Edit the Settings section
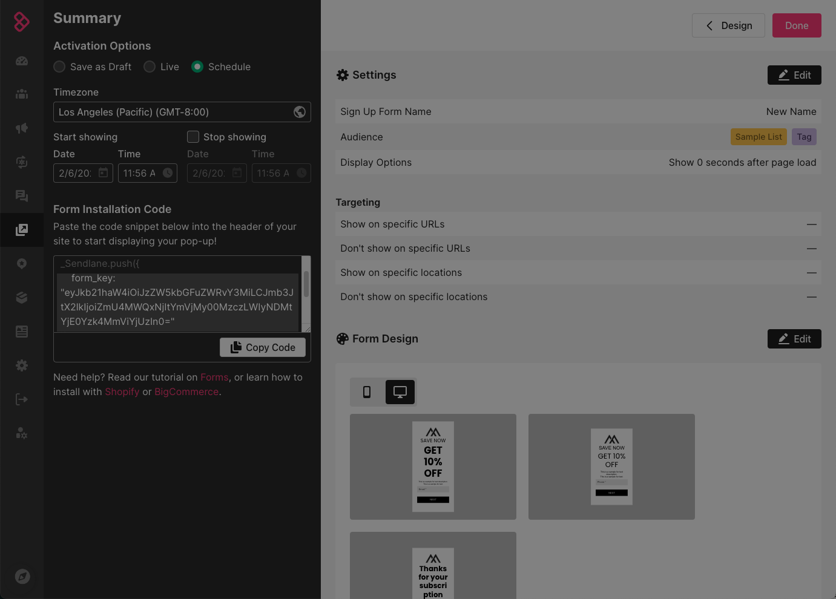The image size is (836, 599). pos(794,75)
